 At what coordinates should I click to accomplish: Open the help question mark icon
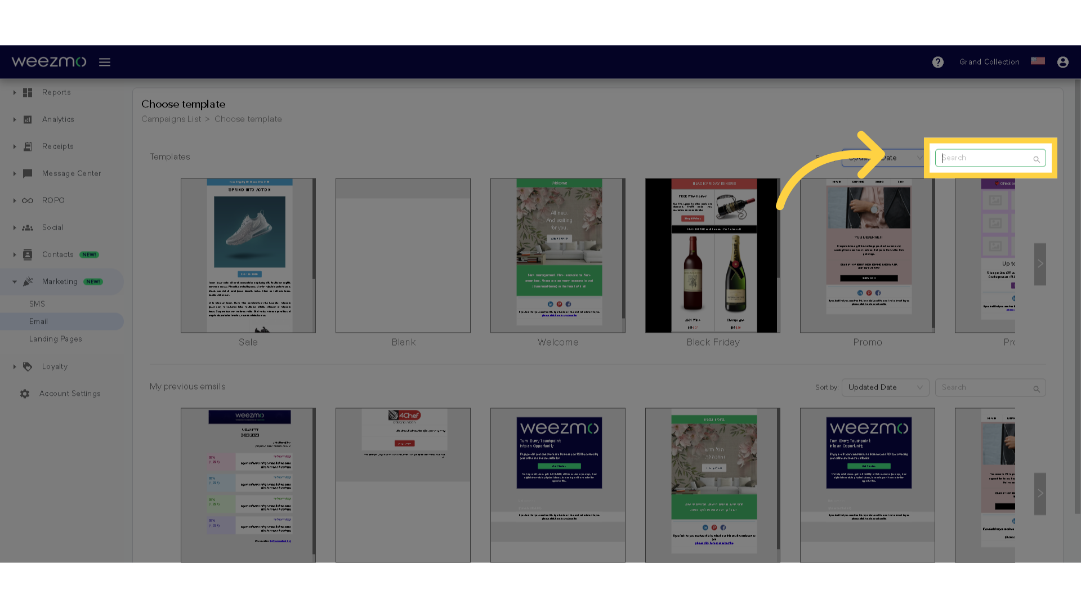[939, 61]
